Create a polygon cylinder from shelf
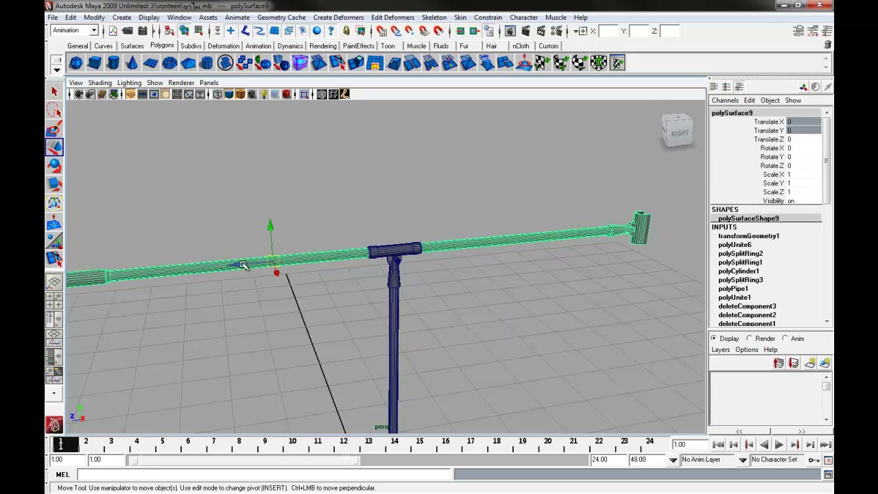This screenshot has width=878, height=494. [x=113, y=63]
